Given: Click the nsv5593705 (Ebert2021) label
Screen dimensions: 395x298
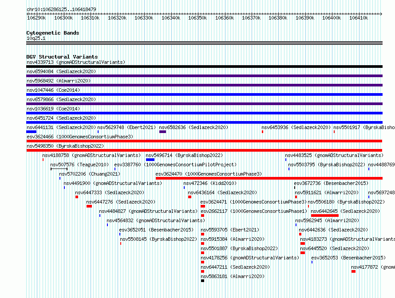Looking at the screenshot, I should pos(230,230).
